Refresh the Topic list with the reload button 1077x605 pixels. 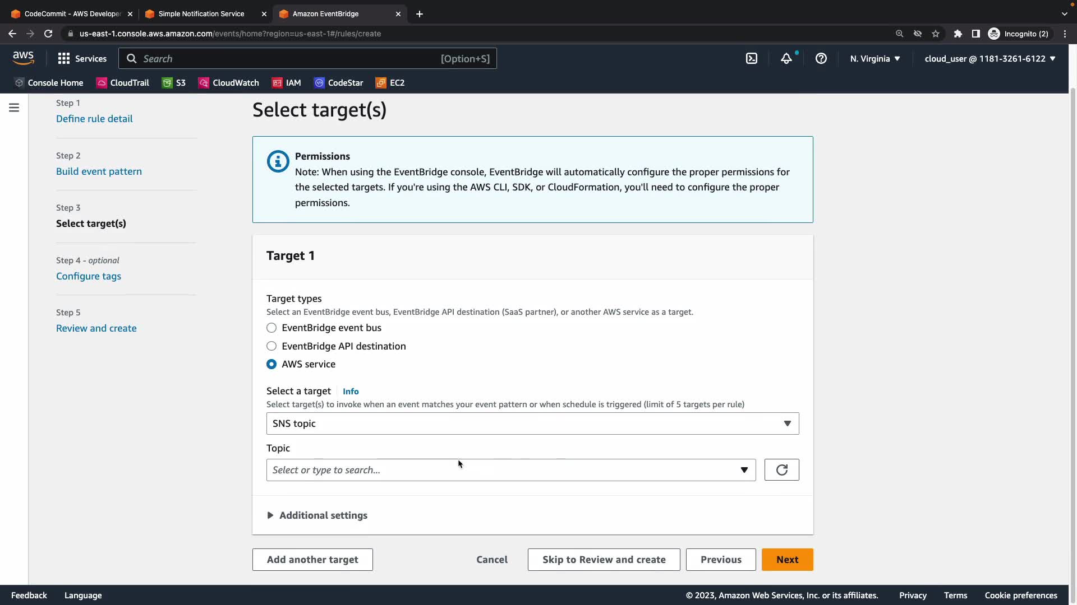(781, 470)
